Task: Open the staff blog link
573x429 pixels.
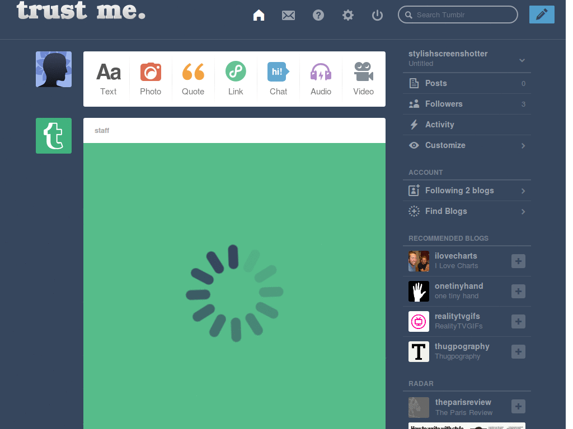Action: click(102, 130)
